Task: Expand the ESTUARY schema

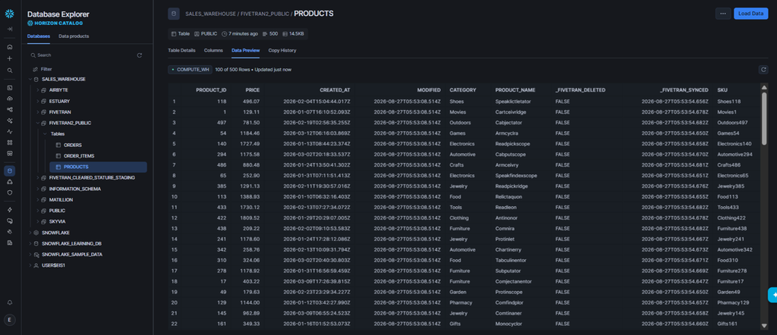Action: click(x=38, y=101)
